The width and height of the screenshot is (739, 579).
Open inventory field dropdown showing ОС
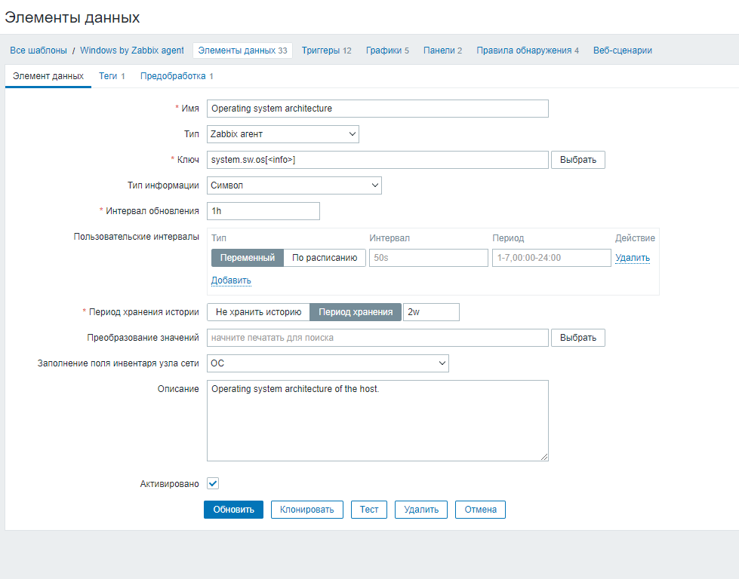[328, 363]
